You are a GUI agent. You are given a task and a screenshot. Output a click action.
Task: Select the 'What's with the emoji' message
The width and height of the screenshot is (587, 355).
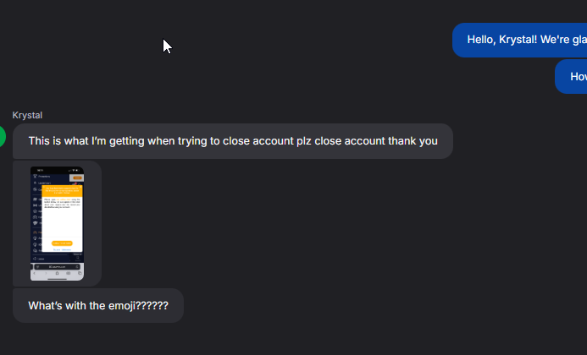[x=97, y=305]
